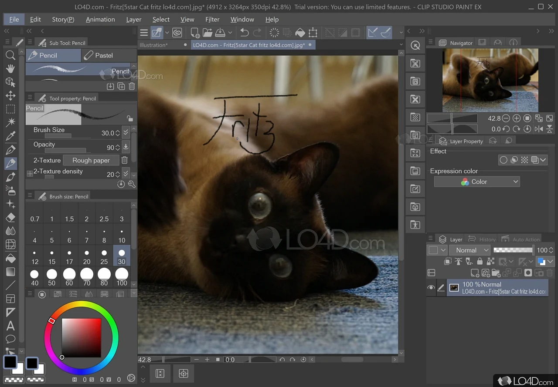Click the layer opacity slider bar

pyautogui.click(x=513, y=250)
